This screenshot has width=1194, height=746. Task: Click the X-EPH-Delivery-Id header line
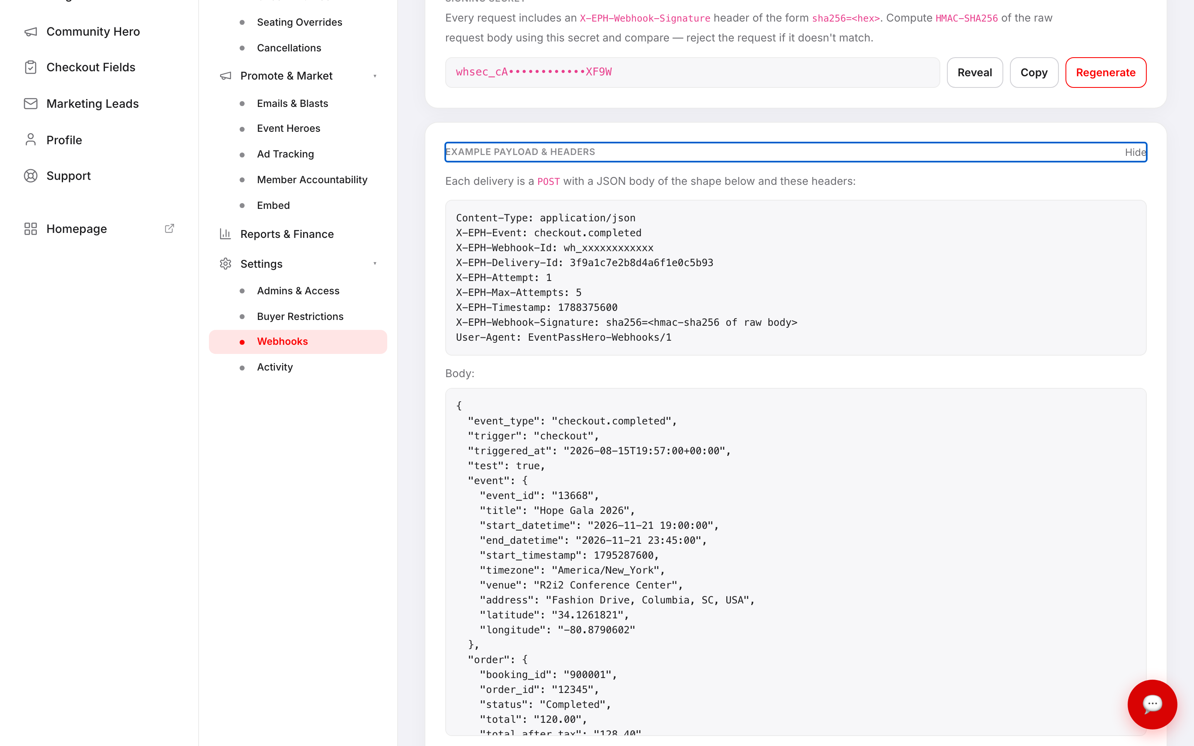point(584,262)
